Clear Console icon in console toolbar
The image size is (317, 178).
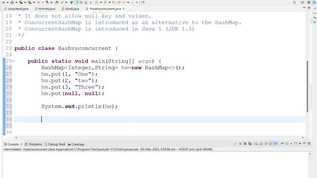(x=256, y=144)
